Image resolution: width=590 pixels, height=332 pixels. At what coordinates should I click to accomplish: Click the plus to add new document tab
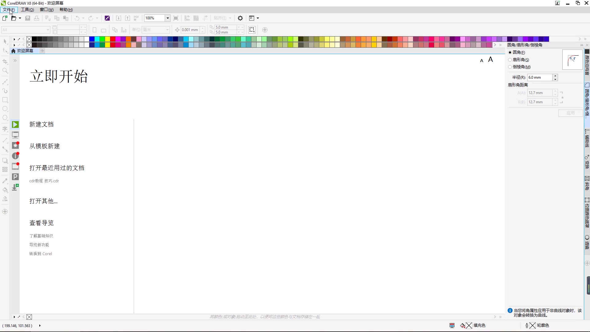coord(42,51)
